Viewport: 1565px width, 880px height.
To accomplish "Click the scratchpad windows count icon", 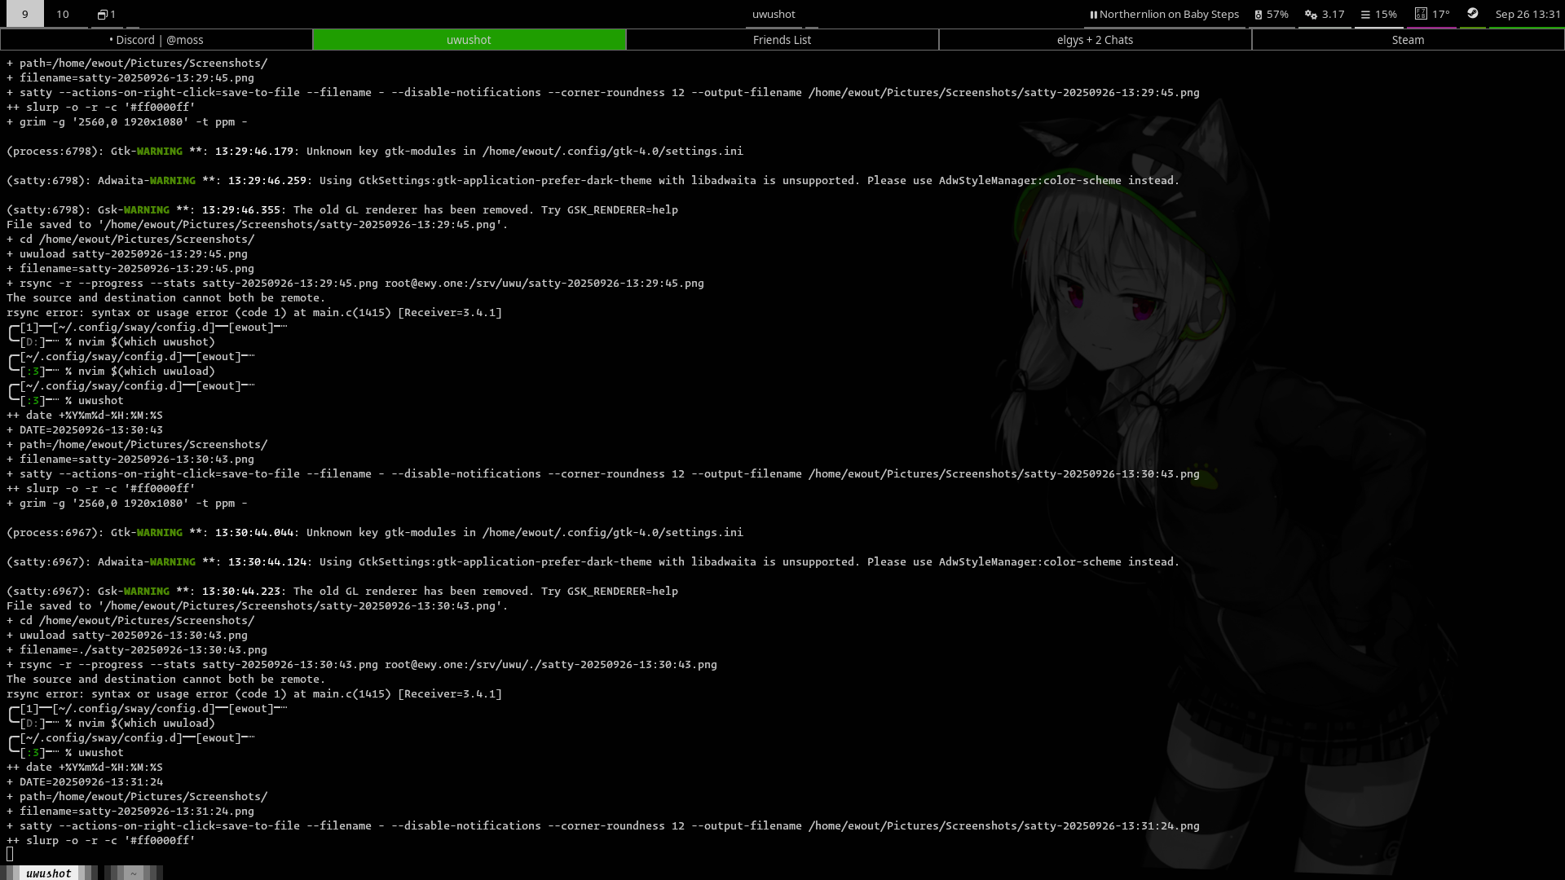I will 106,14.
